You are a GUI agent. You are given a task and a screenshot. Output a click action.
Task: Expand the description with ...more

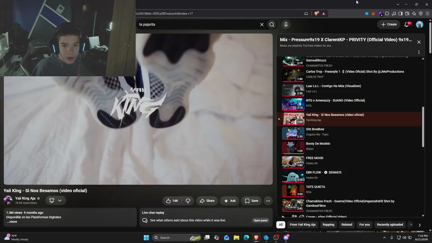click(x=12, y=222)
